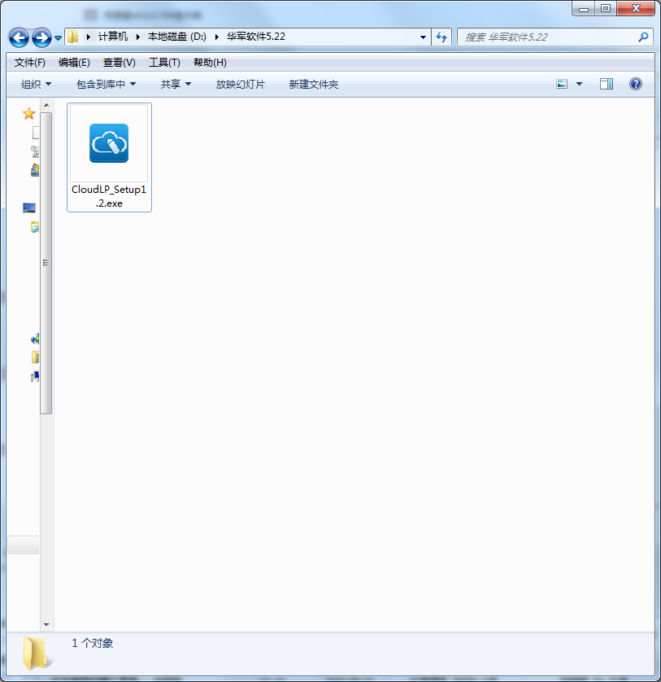
Task: Click the folder icon in the address bar
Action: click(72, 37)
